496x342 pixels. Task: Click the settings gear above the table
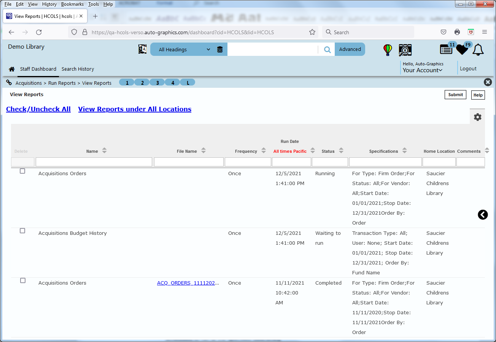[477, 117]
